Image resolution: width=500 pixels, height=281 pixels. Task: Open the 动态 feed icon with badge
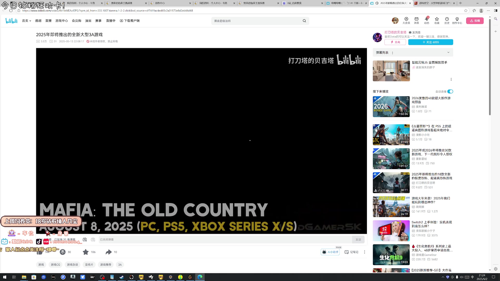[x=427, y=21]
